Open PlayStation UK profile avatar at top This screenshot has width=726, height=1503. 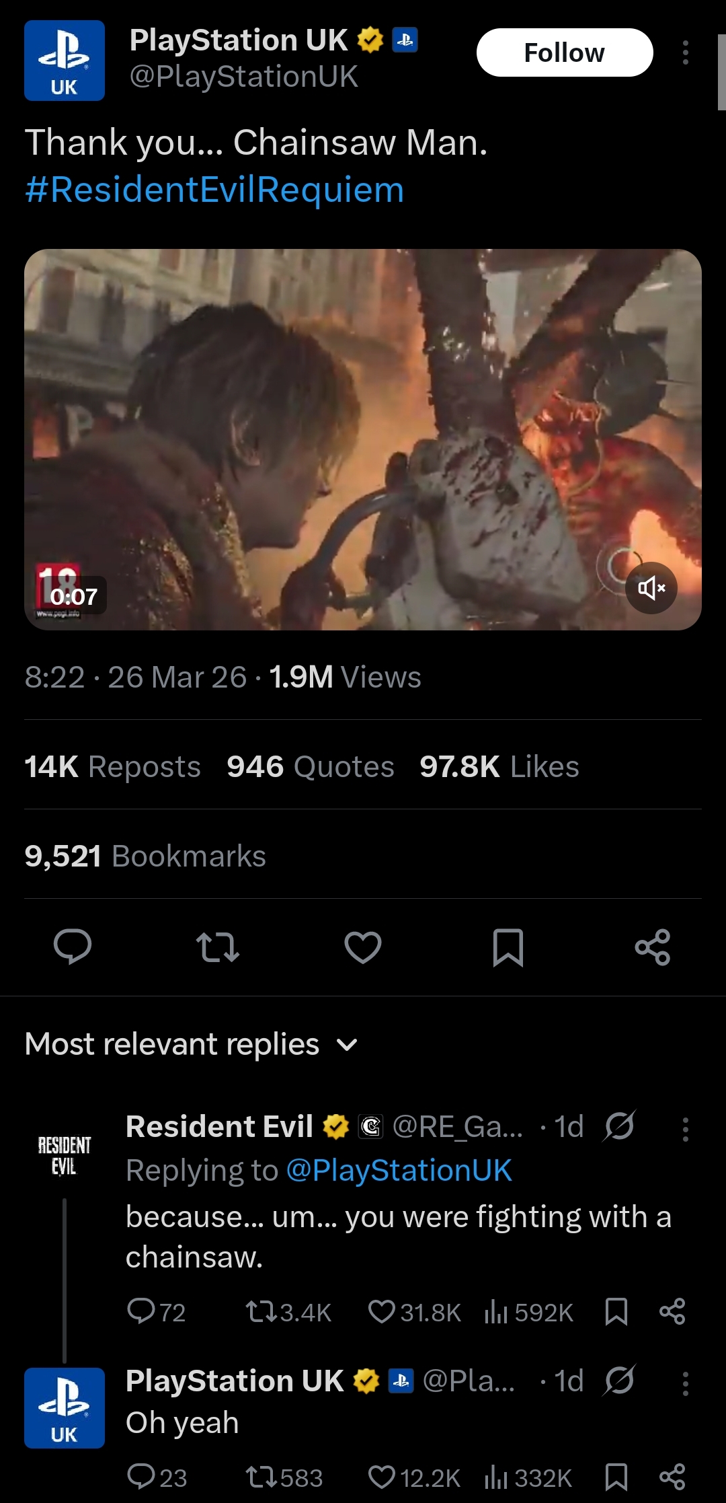[x=65, y=61]
